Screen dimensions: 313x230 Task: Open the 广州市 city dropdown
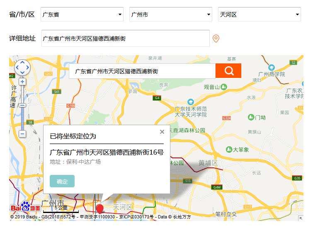click(x=171, y=15)
